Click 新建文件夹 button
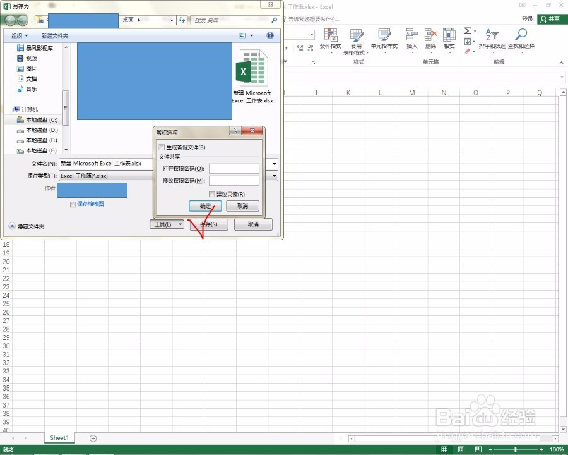568x455 pixels. (x=55, y=35)
